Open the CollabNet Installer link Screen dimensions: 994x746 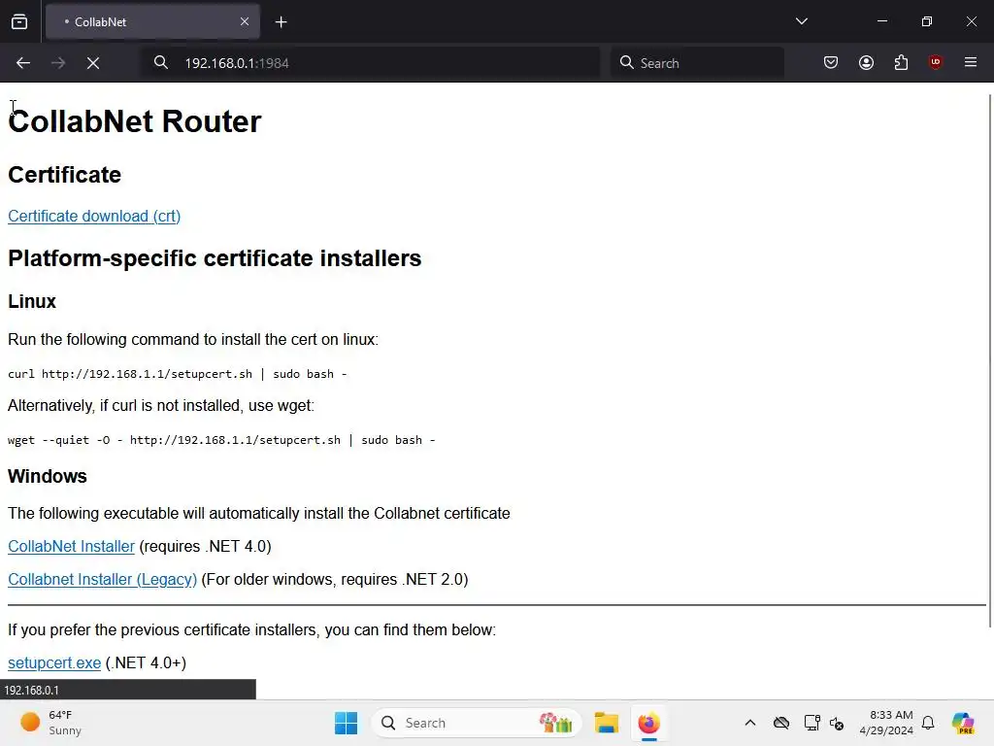tap(71, 546)
